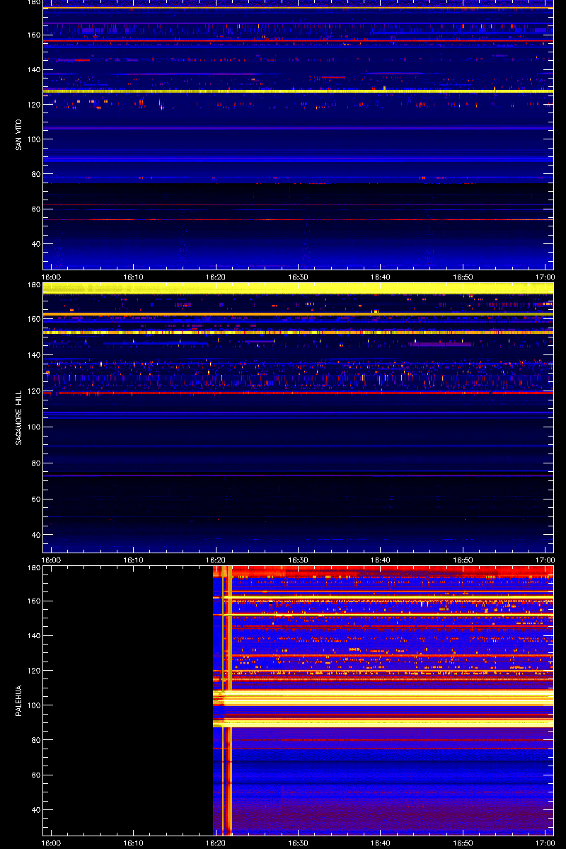Select 40 tick on Sagamore Hill axis
Image resolution: width=566 pixels, height=849 pixels.
pyautogui.click(x=35, y=536)
